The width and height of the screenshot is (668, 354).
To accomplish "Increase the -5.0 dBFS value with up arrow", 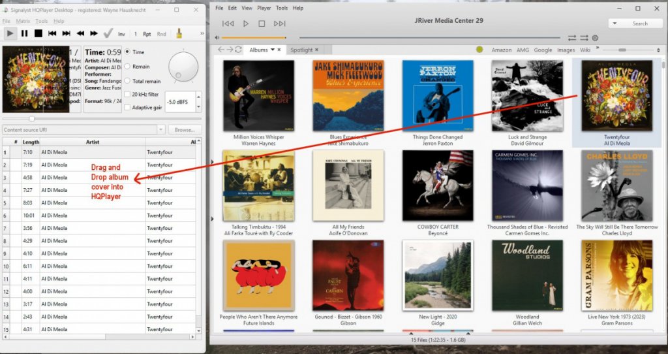I will point(198,97).
